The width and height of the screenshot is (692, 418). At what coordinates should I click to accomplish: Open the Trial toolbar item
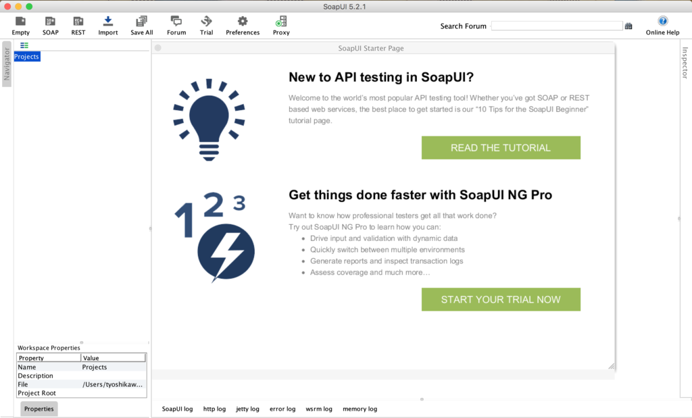[x=206, y=26]
